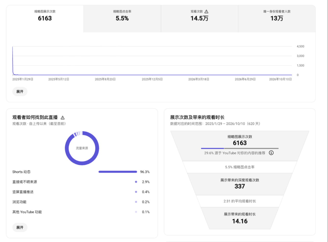
Task: Click the 数据对应的时间范围 date range text
Action: coord(215,124)
